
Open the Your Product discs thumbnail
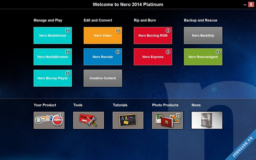tap(49, 120)
